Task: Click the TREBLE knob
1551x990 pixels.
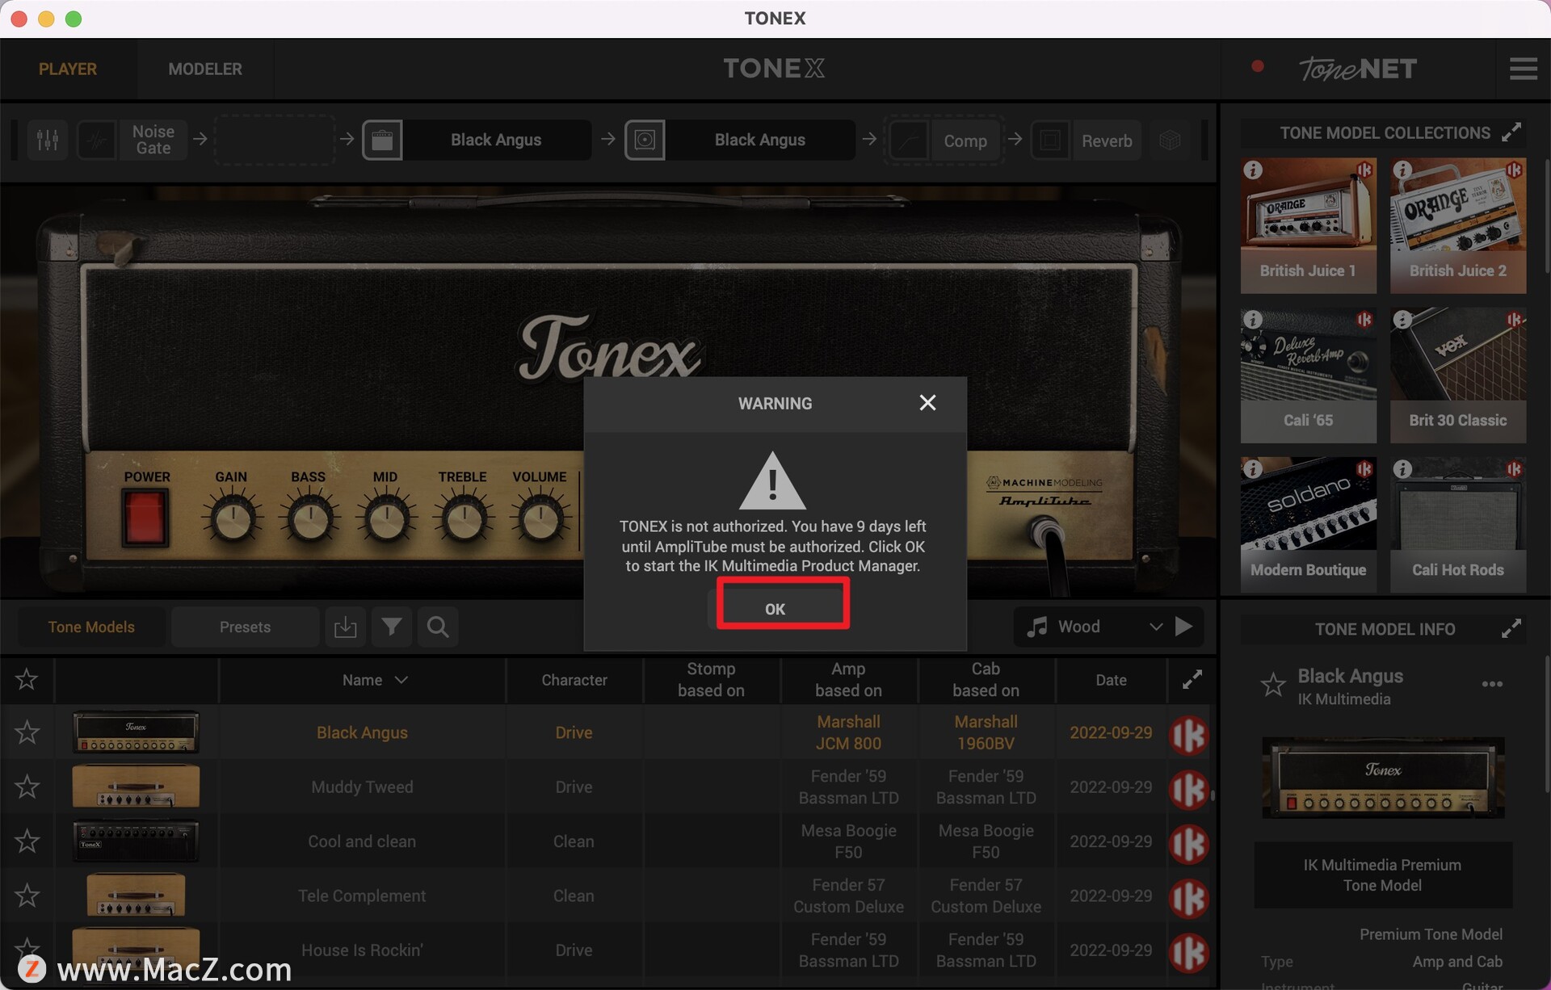Action: (x=464, y=518)
